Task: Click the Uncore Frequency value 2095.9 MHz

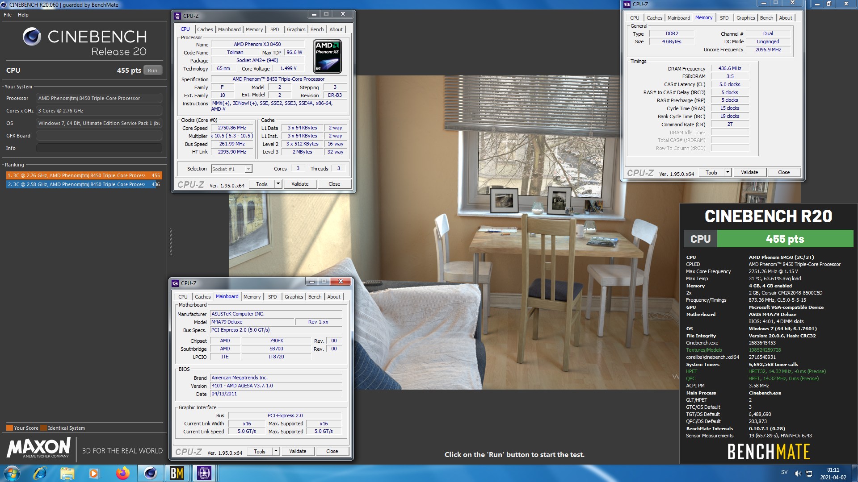Action: (768, 50)
